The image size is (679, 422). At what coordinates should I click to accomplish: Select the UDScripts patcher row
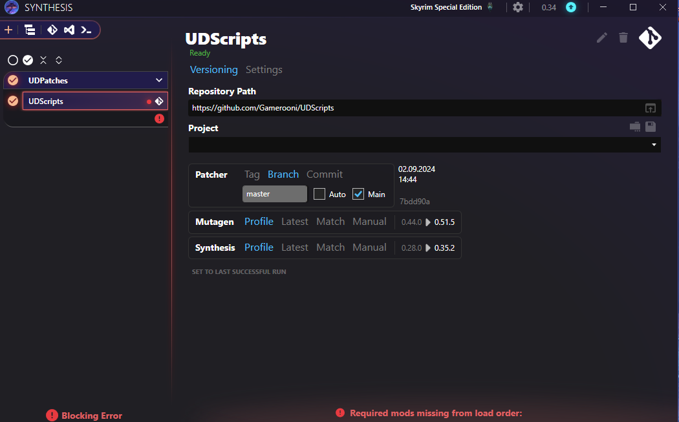pyautogui.click(x=95, y=101)
